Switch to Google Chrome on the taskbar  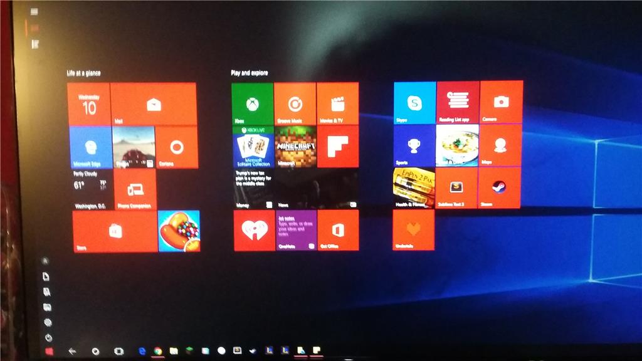click(157, 351)
